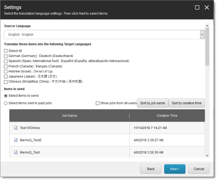Tick Spanish (Spain, International Sort) checkbox
Image resolution: width=217 pixels, height=180 pixels.
(6, 61)
